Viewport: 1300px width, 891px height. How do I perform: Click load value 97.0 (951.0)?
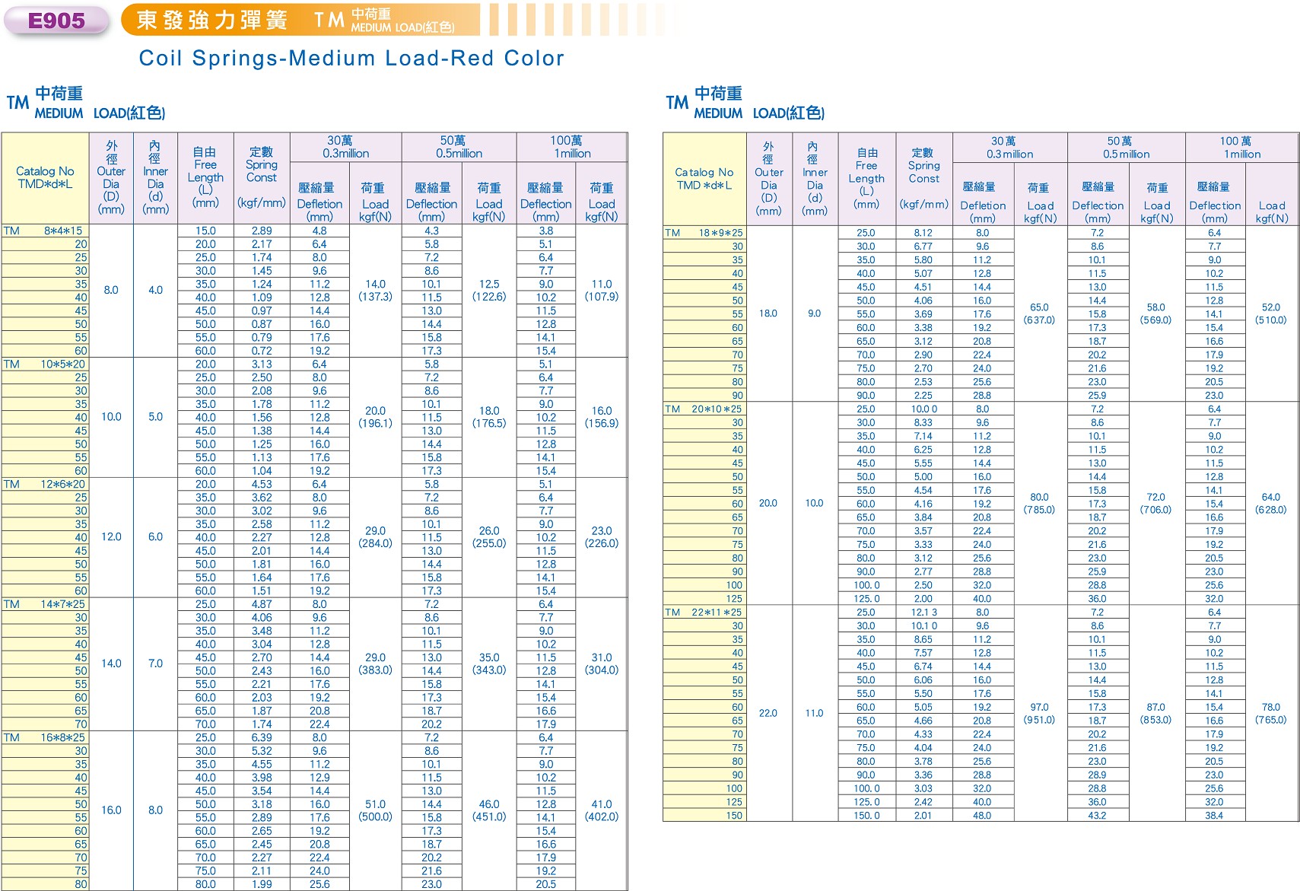click(x=1039, y=713)
